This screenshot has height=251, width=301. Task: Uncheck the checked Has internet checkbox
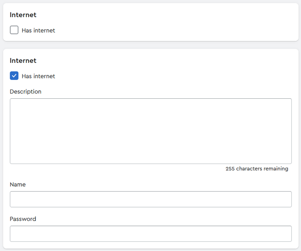point(14,76)
